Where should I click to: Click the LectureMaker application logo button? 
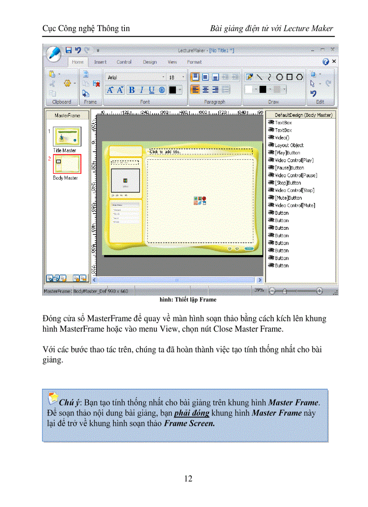pos(54,53)
